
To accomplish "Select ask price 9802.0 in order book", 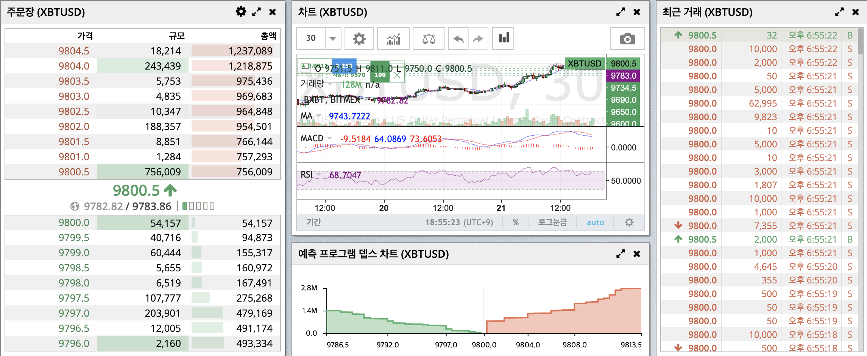I will click(x=74, y=127).
